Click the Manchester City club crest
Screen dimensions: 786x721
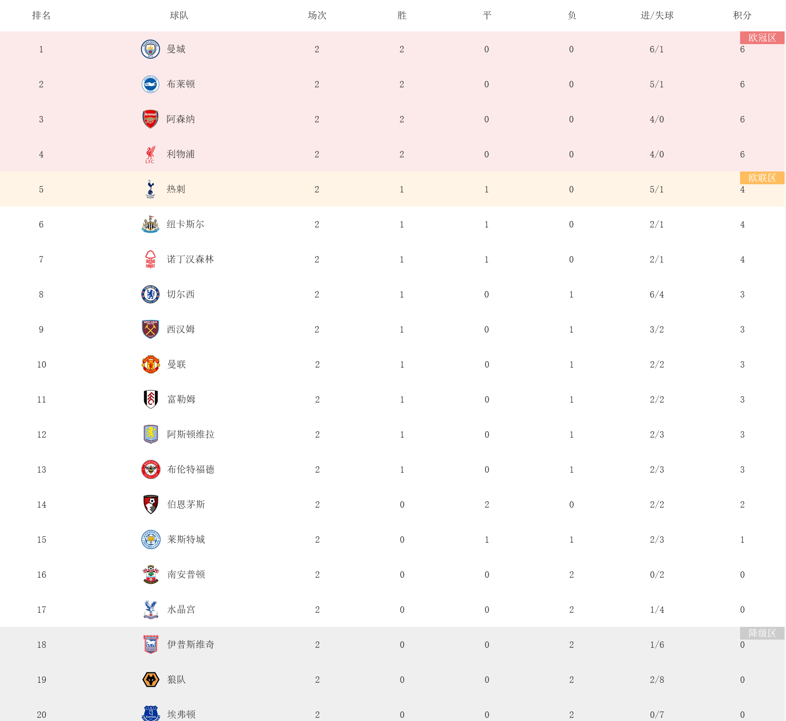pos(150,49)
